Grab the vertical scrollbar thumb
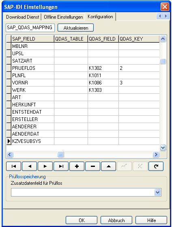The height and width of the screenshot is (227, 172). tap(163, 61)
